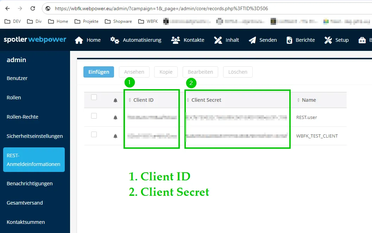Click the Kopie button

point(166,72)
